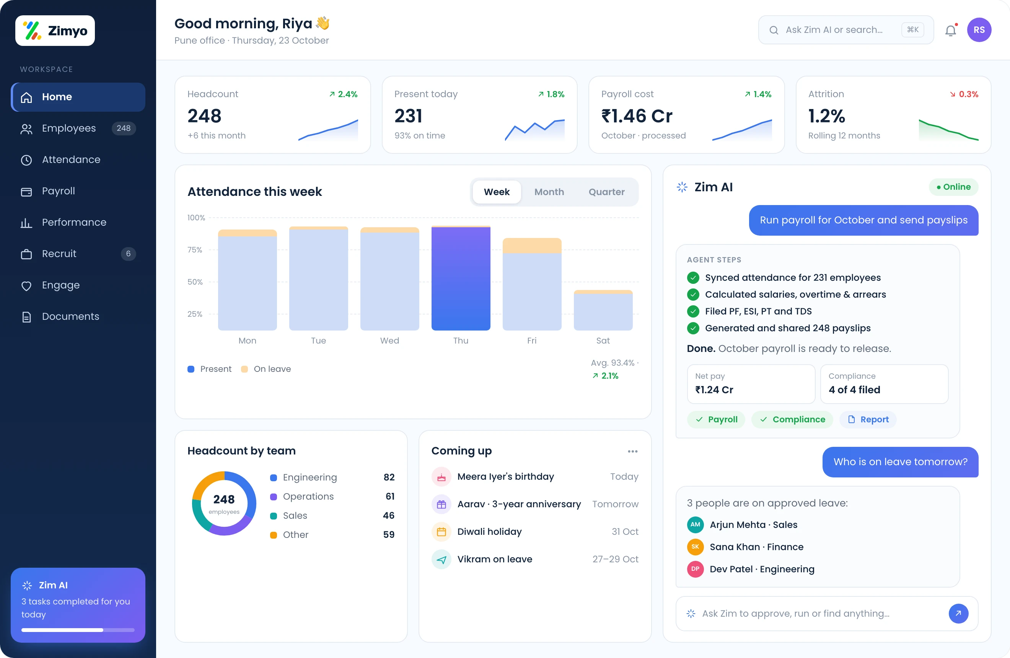Click the green Payroll chip
Viewport: 1010px width, 658px height.
pyautogui.click(x=716, y=420)
